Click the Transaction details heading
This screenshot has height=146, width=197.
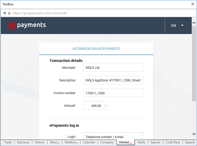(66, 61)
